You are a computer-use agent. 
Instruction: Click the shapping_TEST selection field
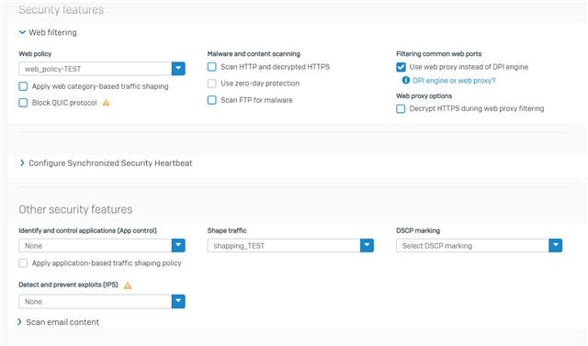(284, 246)
